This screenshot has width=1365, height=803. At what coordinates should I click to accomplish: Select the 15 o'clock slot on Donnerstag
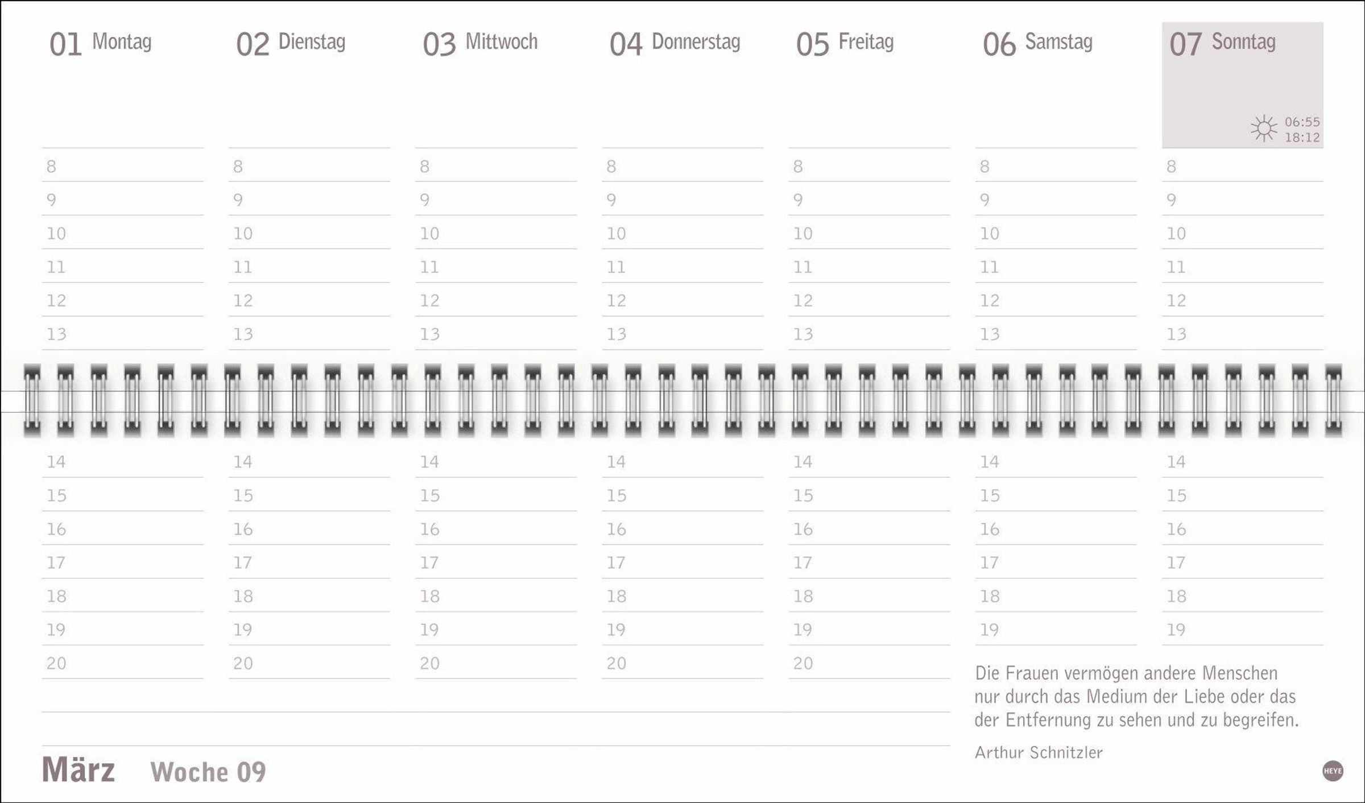click(682, 496)
